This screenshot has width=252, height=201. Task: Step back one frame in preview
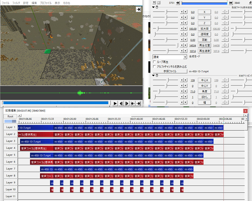[x=121, y=103]
